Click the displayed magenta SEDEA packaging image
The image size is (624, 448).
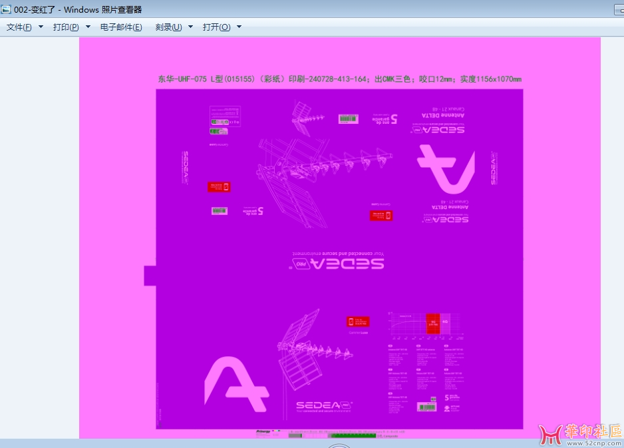(339, 238)
